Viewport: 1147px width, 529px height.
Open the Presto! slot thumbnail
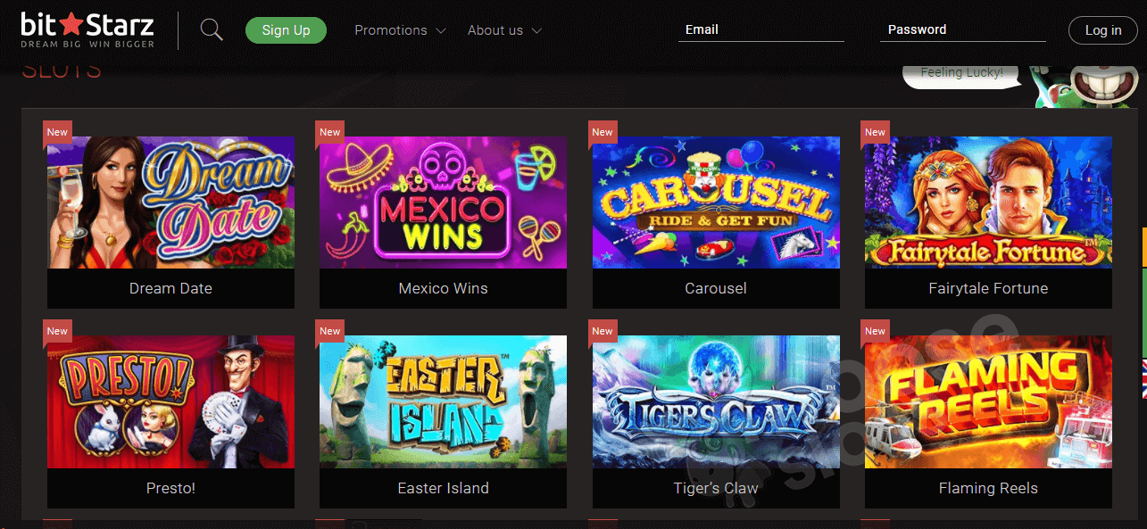170,401
